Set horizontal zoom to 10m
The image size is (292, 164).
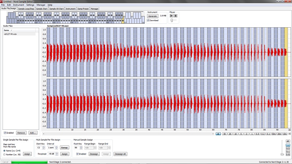point(284,134)
